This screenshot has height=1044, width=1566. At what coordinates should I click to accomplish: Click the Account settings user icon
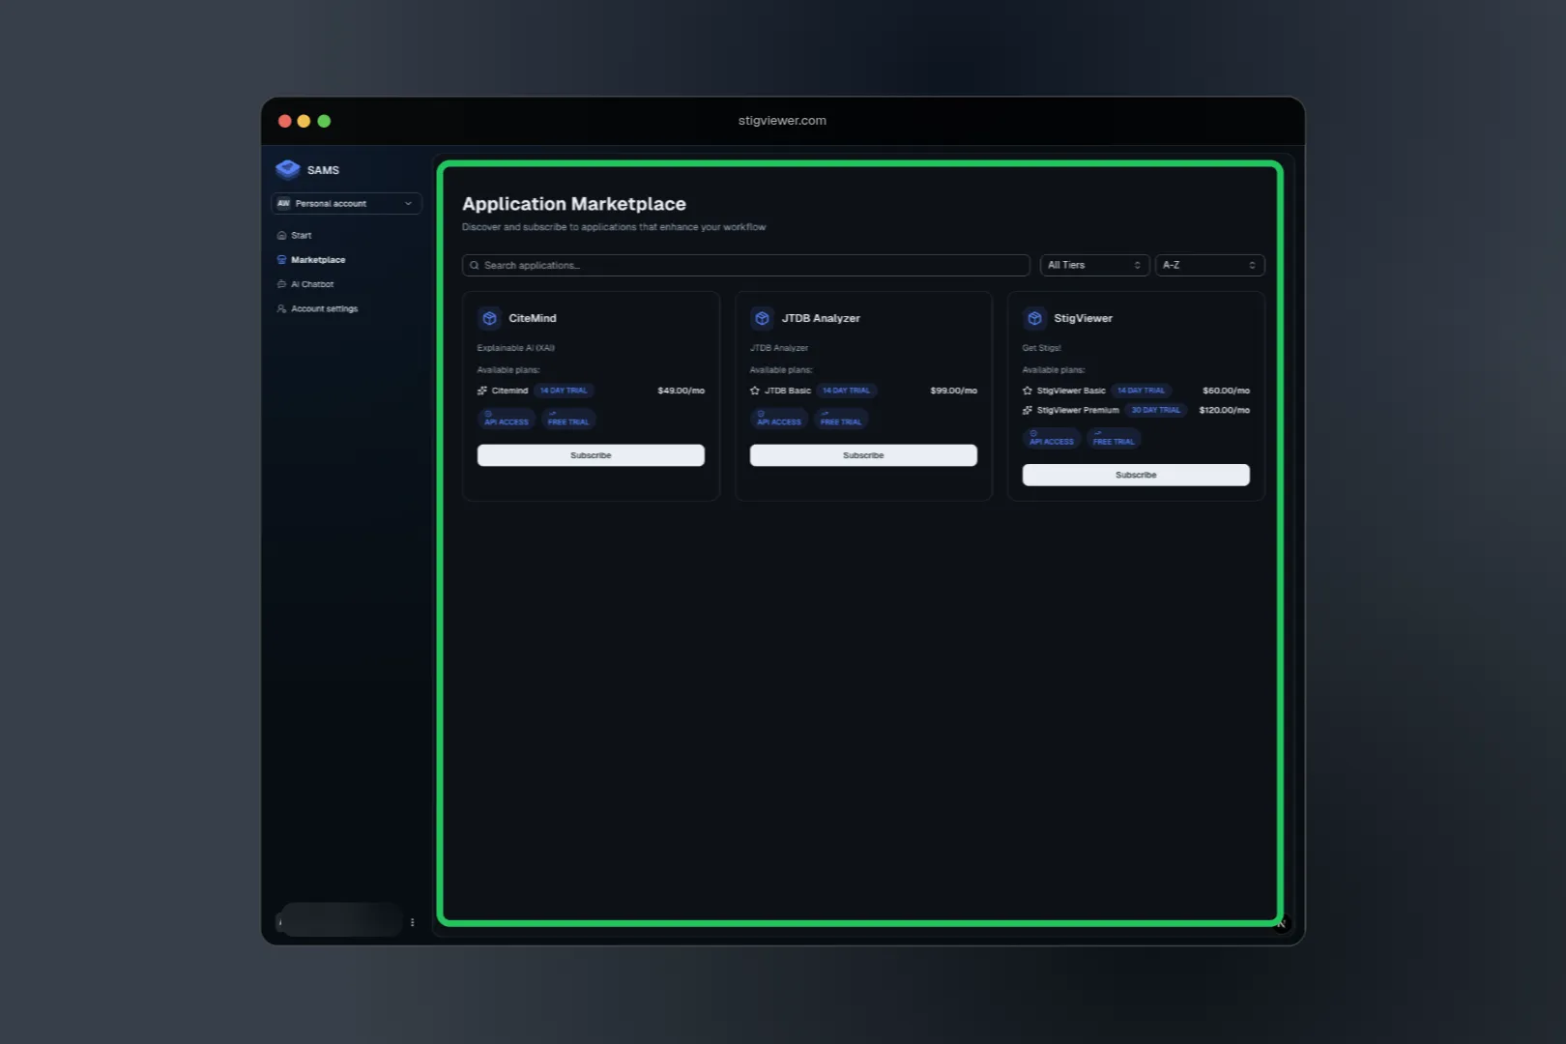[280, 308]
